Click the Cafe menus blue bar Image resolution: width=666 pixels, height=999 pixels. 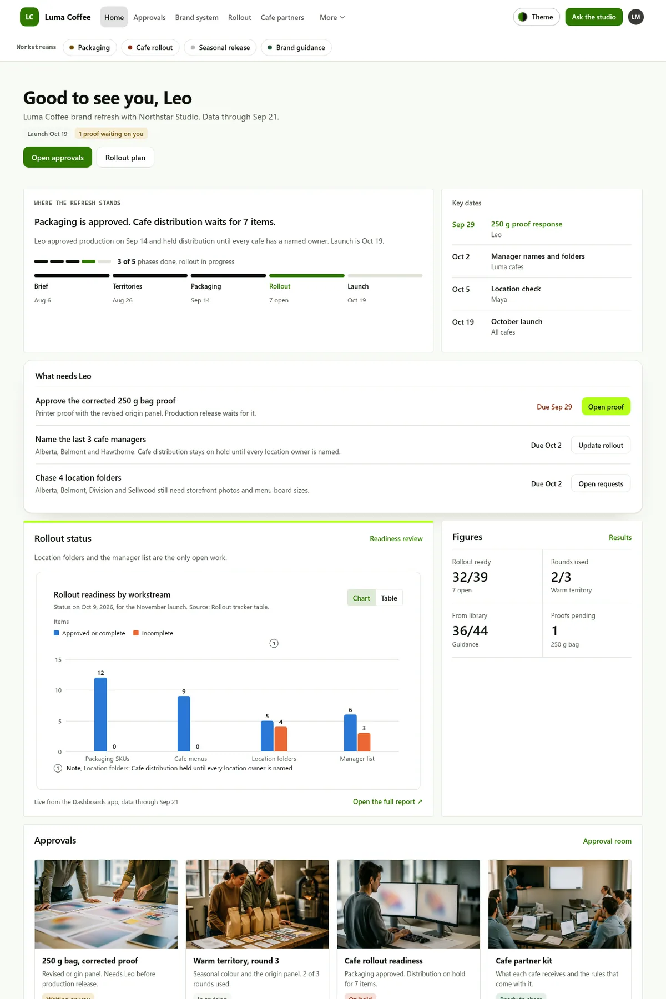click(184, 724)
